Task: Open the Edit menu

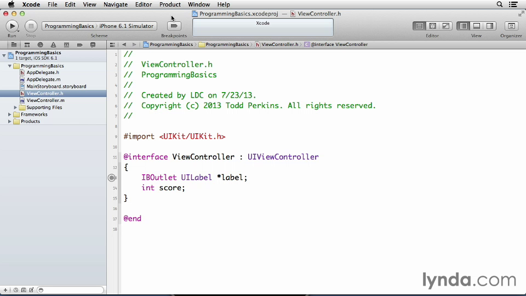Action: (x=70, y=4)
